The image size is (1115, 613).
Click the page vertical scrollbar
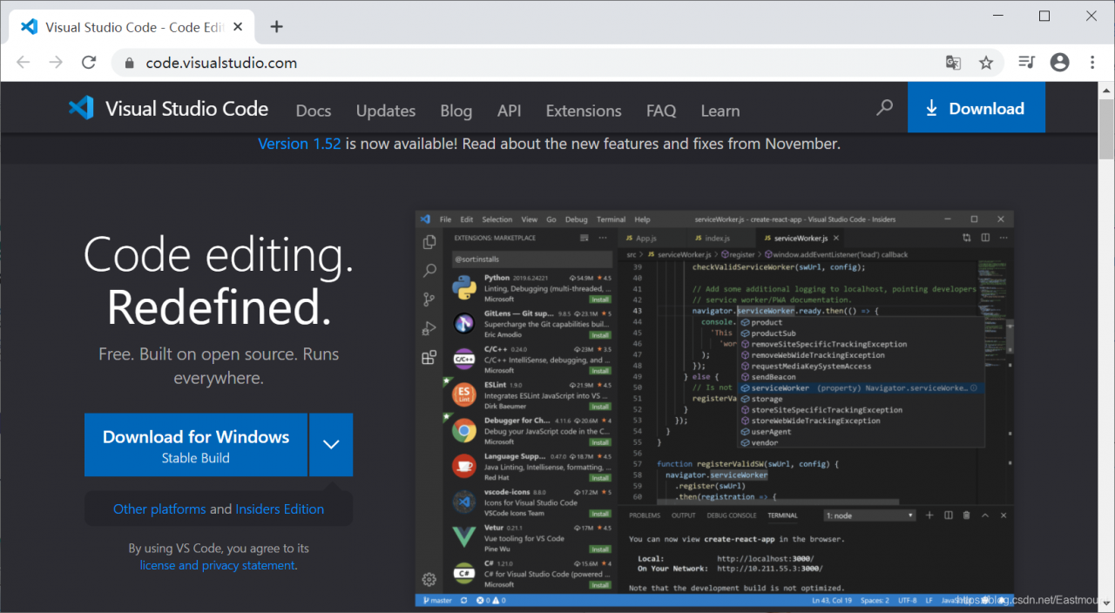[1106, 131]
